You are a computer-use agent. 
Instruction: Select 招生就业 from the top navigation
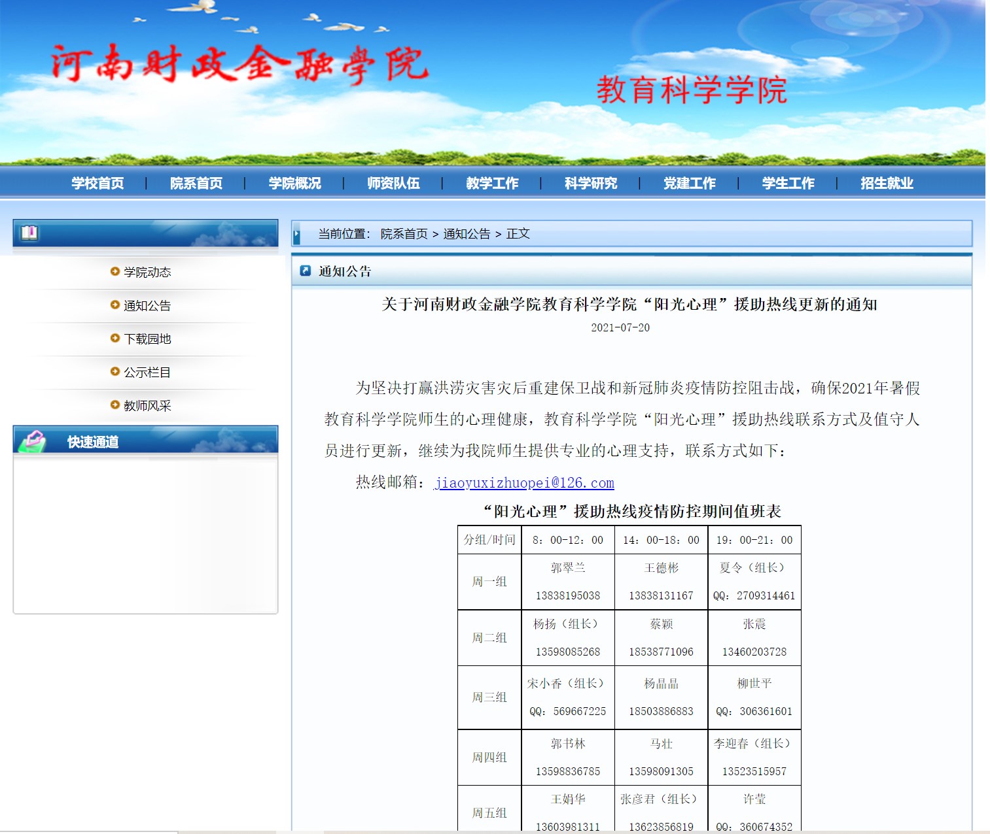(887, 183)
